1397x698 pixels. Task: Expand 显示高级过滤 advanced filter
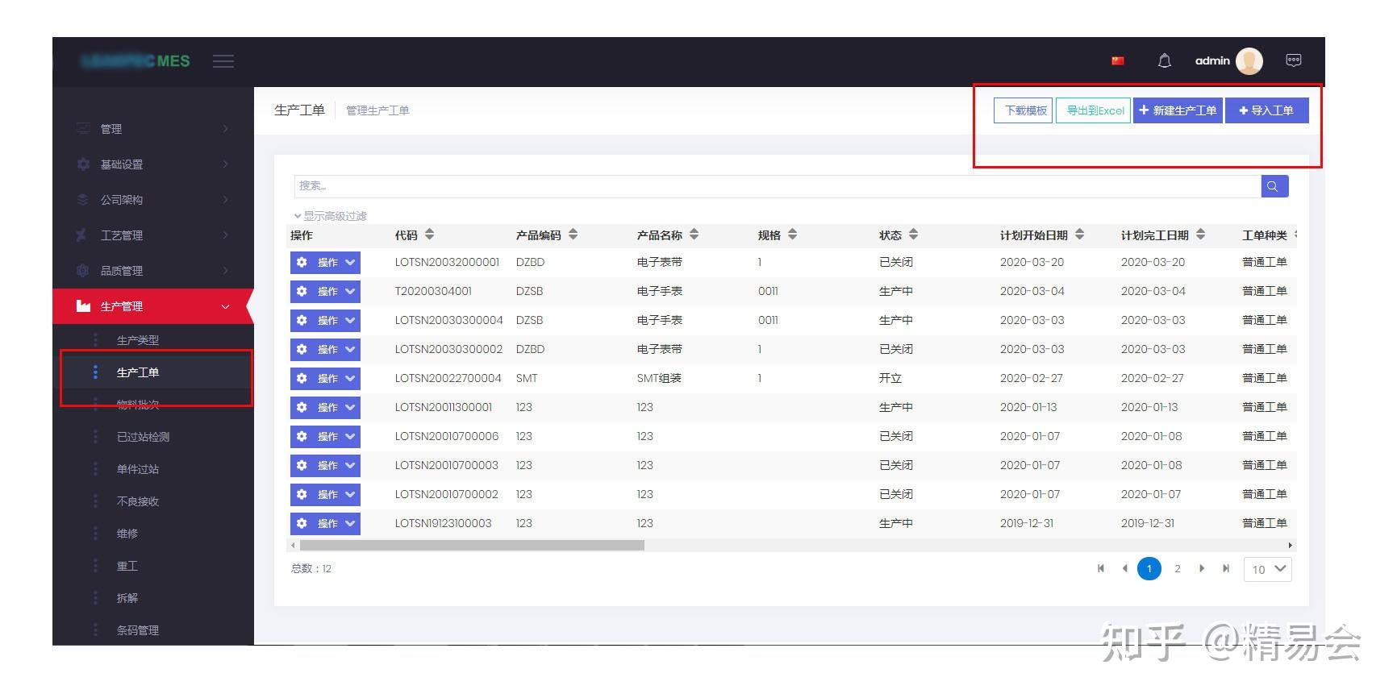coord(331,216)
